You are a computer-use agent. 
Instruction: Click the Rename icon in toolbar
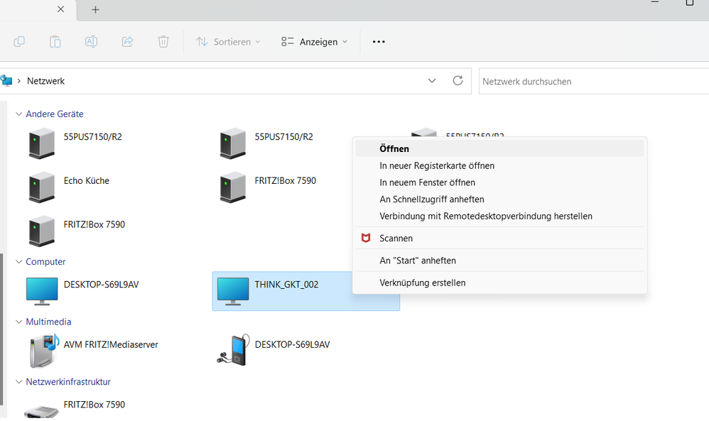point(91,42)
